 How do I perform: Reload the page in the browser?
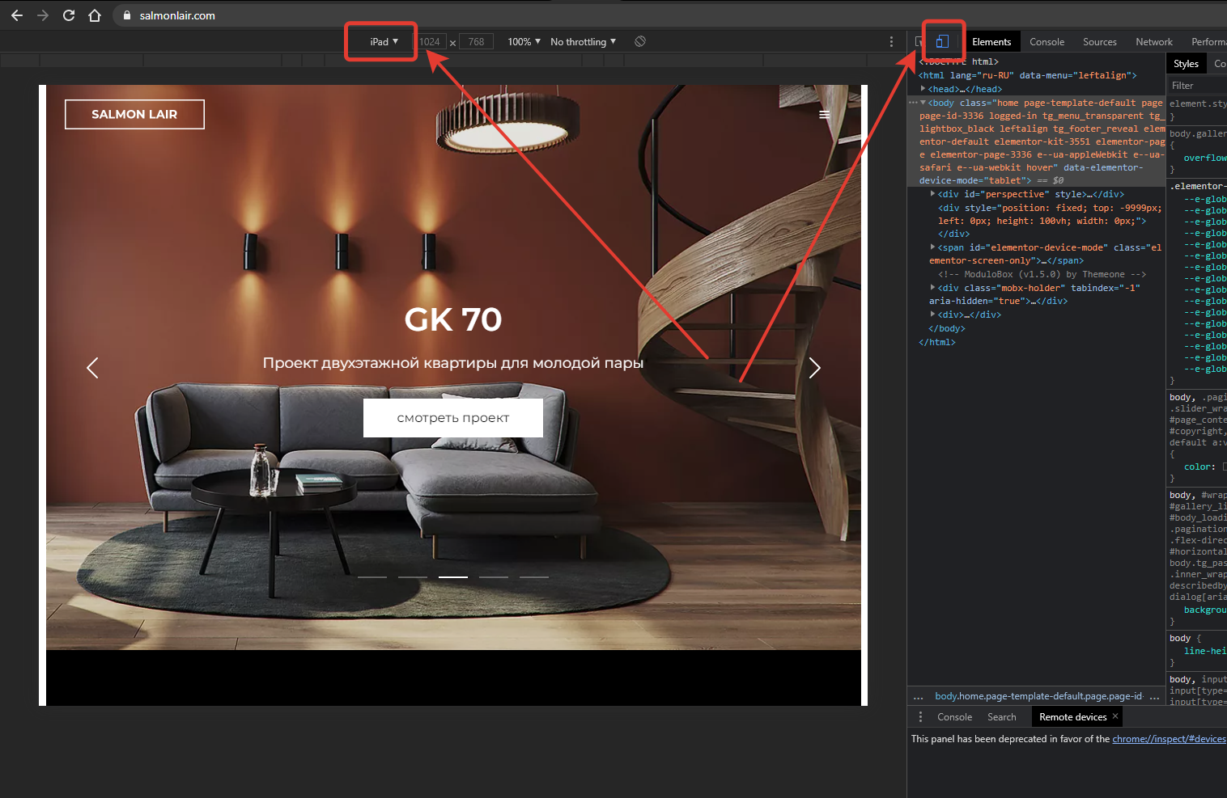(x=69, y=15)
